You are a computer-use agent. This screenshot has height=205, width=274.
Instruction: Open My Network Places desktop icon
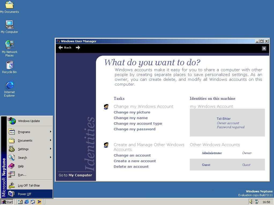[x=9, y=45]
